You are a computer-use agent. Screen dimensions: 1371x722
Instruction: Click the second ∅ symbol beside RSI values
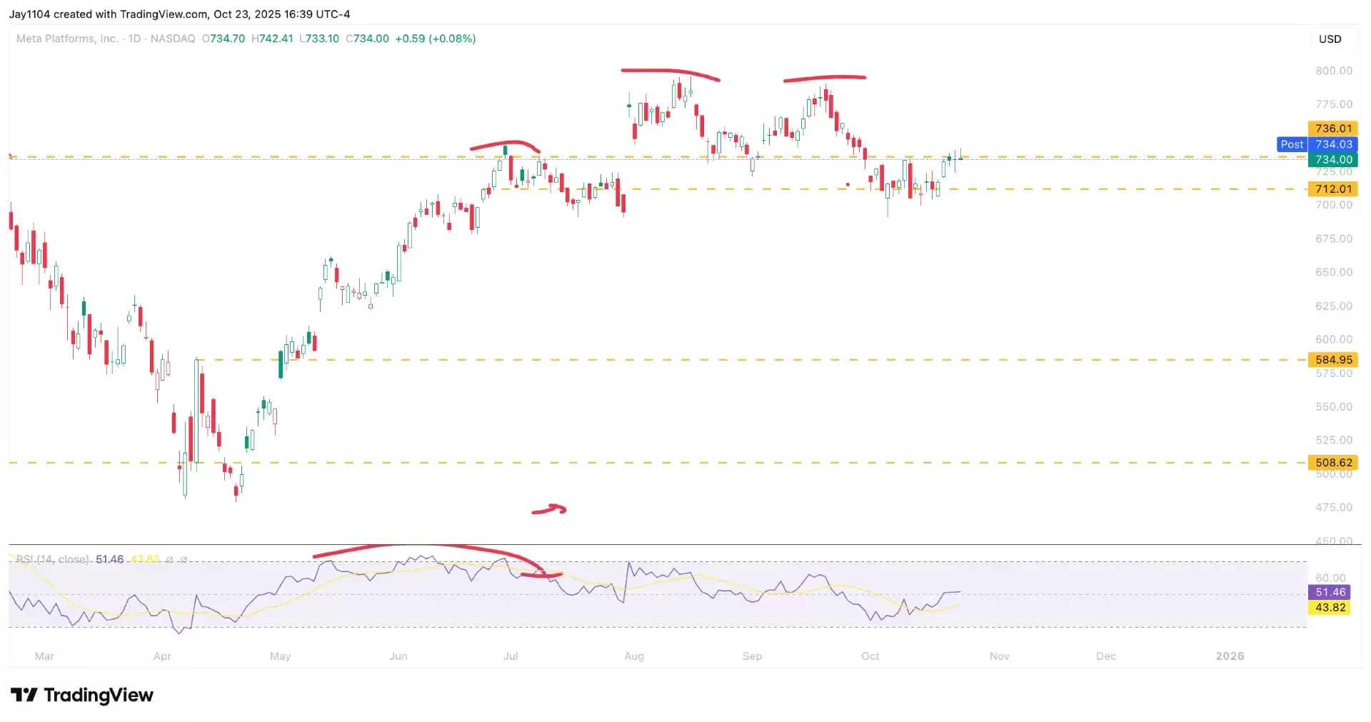click(184, 560)
